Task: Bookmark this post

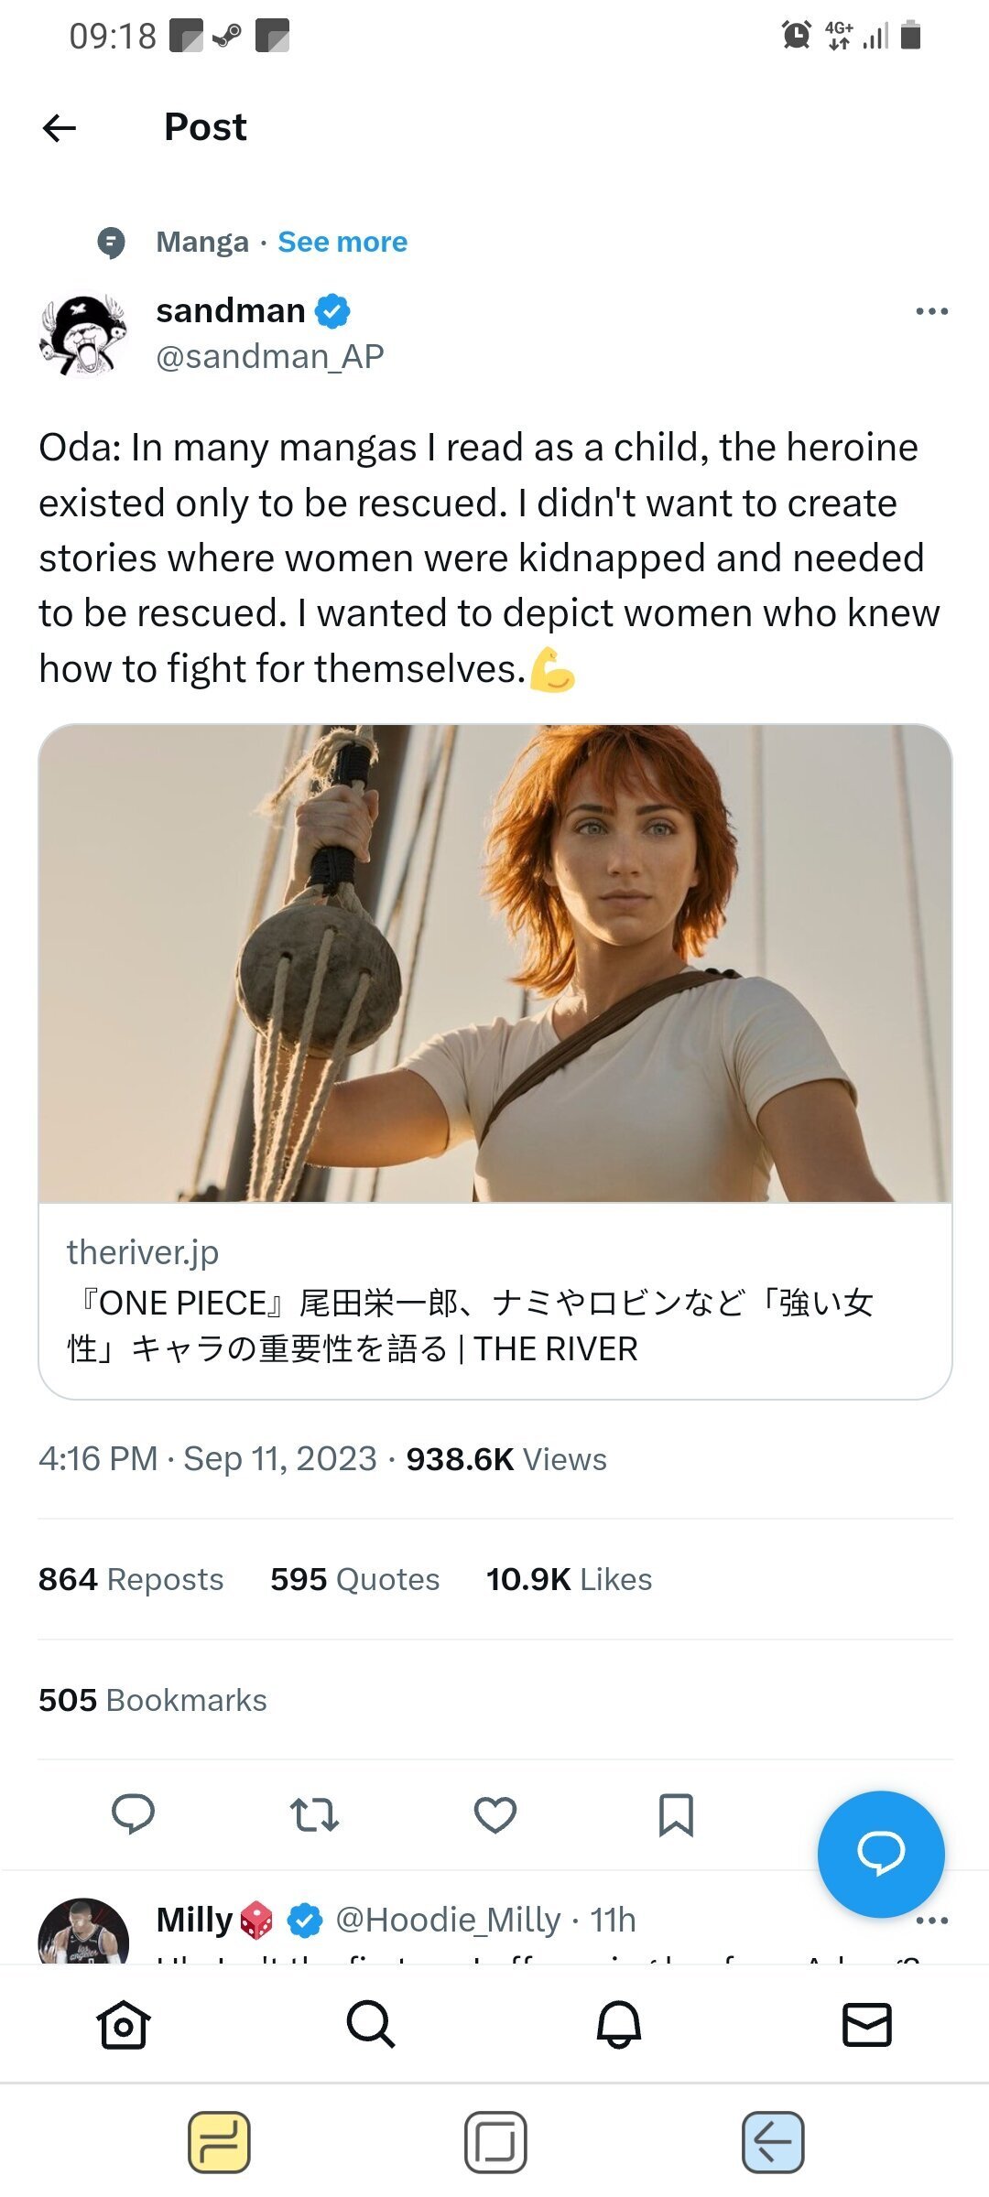Action: click(676, 1814)
